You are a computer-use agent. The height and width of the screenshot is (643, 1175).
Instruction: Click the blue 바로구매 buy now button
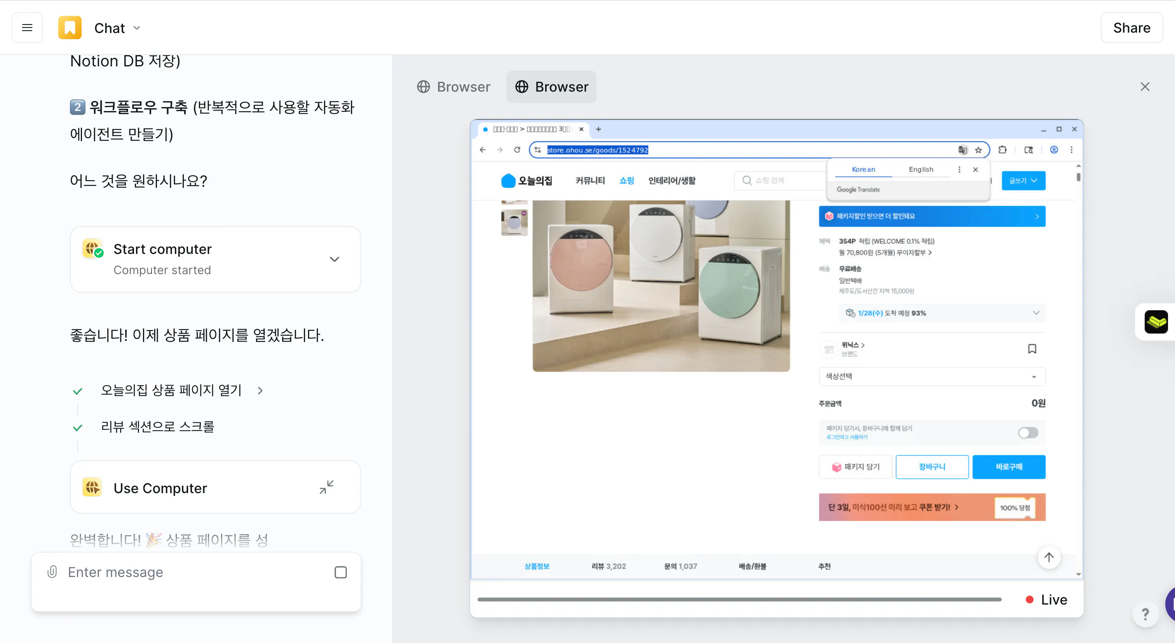tap(1009, 467)
